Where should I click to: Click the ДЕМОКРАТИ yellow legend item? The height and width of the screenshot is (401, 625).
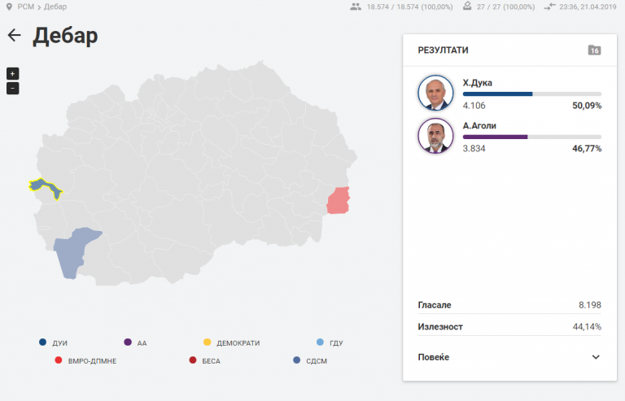(232, 342)
